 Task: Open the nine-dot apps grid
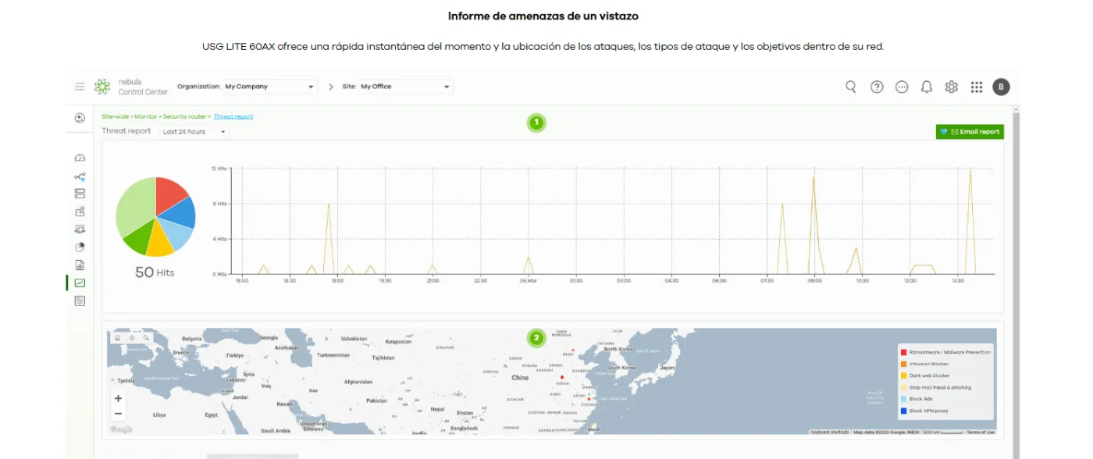pos(977,87)
